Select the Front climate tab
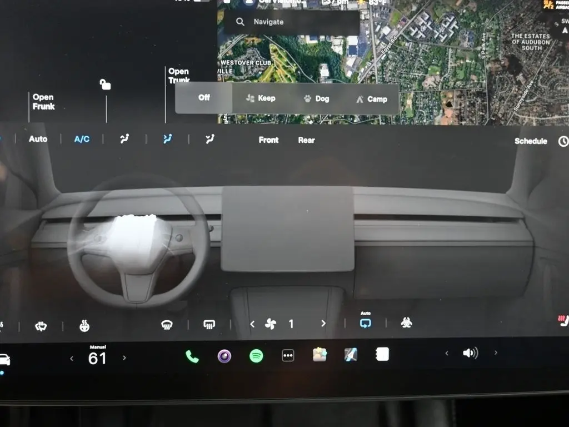 click(x=268, y=140)
